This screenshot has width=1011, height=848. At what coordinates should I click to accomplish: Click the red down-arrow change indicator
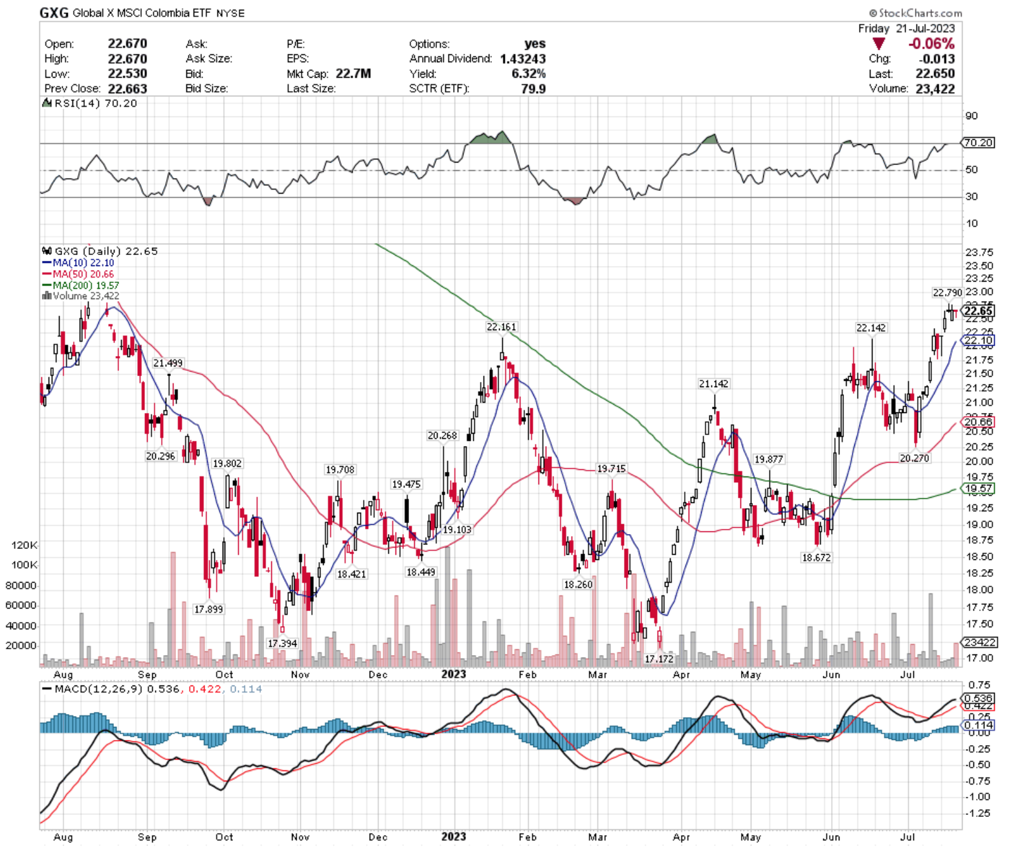pos(878,44)
